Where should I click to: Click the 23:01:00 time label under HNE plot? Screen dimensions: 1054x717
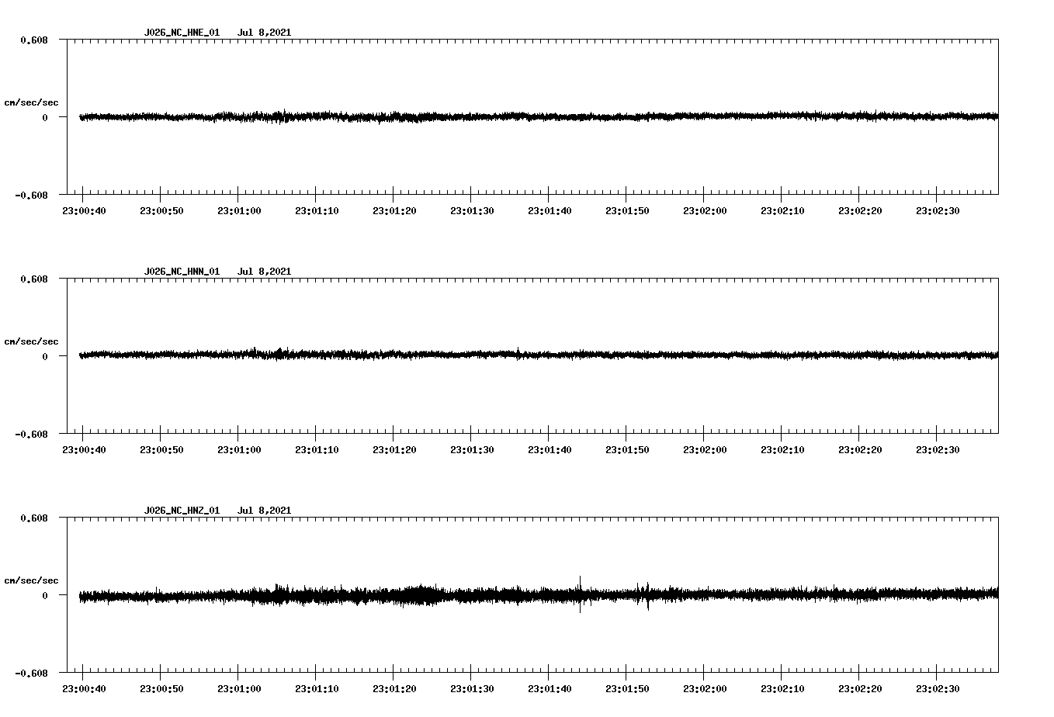[239, 211]
